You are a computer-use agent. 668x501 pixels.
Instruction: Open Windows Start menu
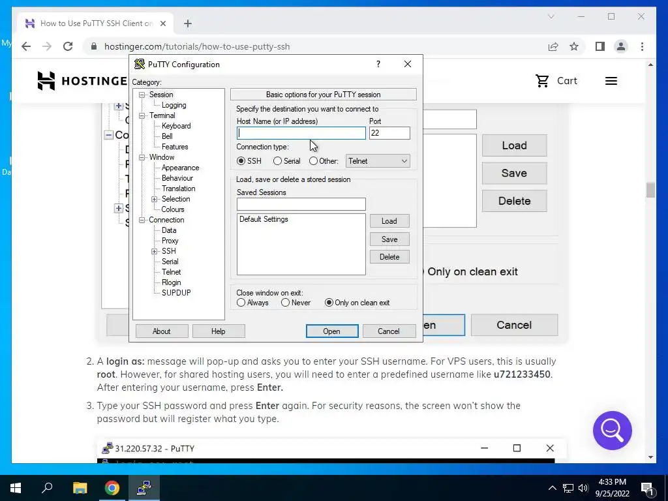pyautogui.click(x=16, y=488)
